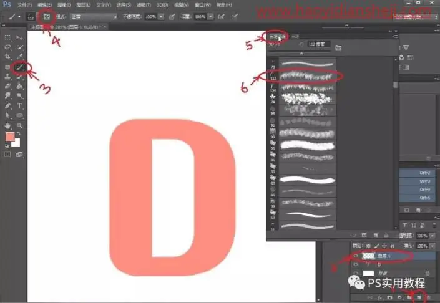Select the Rectangular Marquee tool
This screenshot has width=440, height=303.
[x=7, y=37]
